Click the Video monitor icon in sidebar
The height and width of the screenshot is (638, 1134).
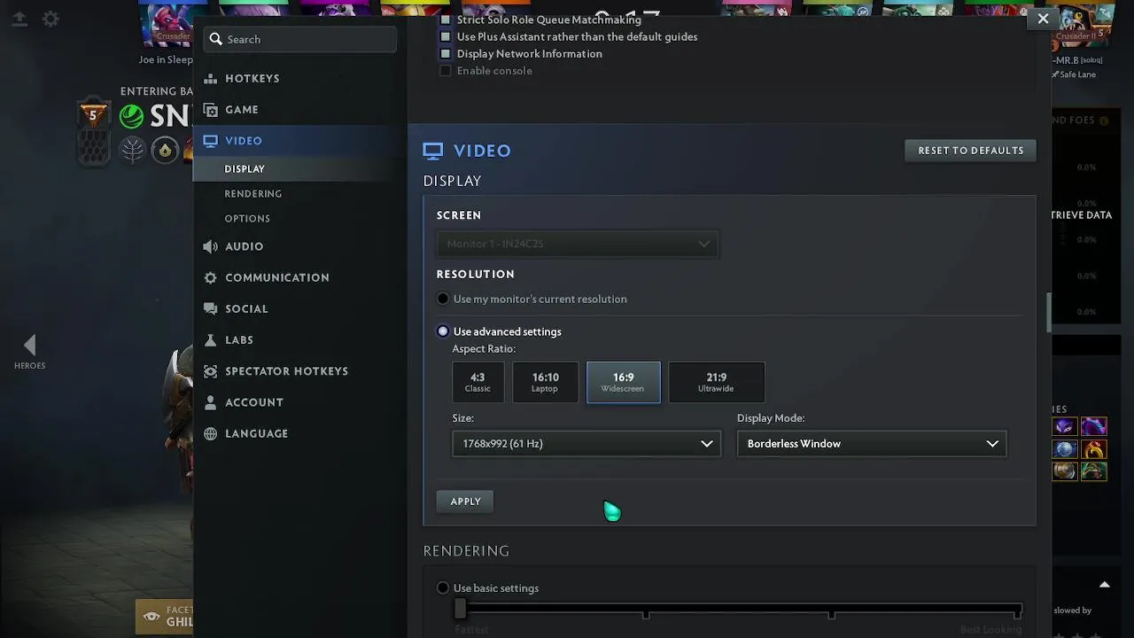210,141
